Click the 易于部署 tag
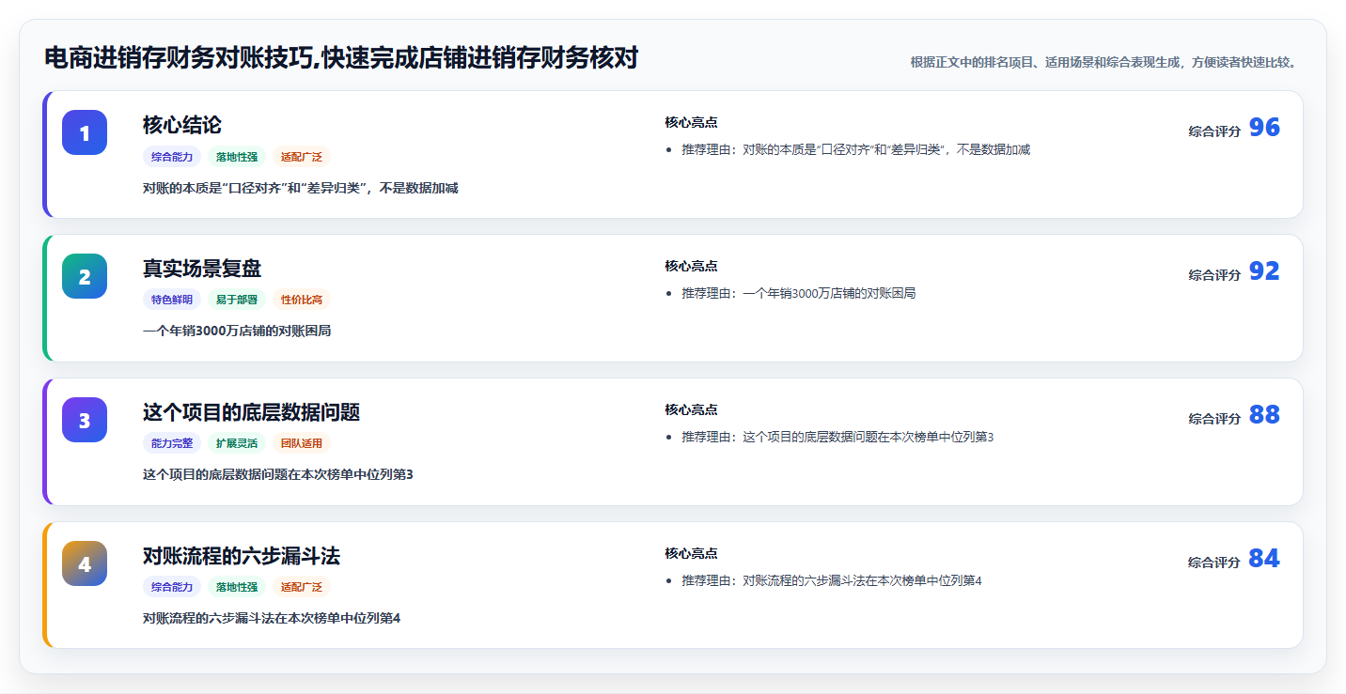 pyautogui.click(x=237, y=300)
